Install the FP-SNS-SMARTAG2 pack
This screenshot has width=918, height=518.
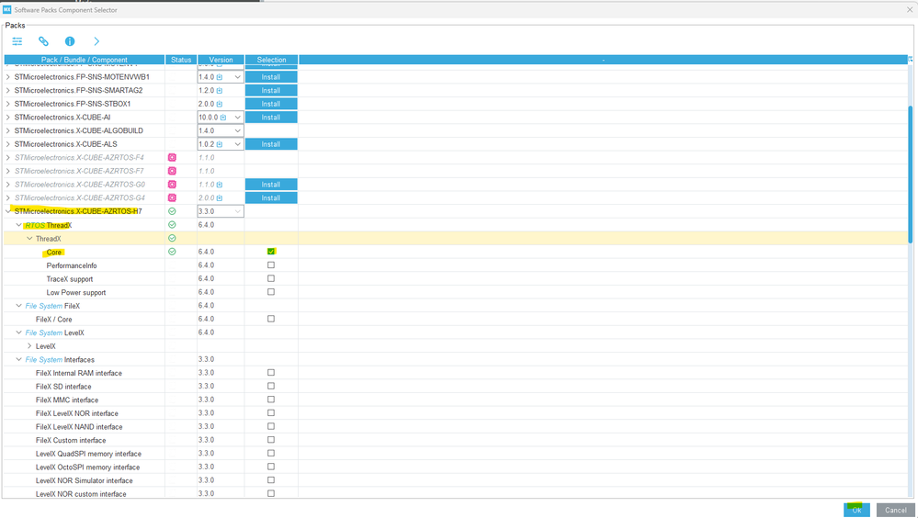tap(271, 91)
